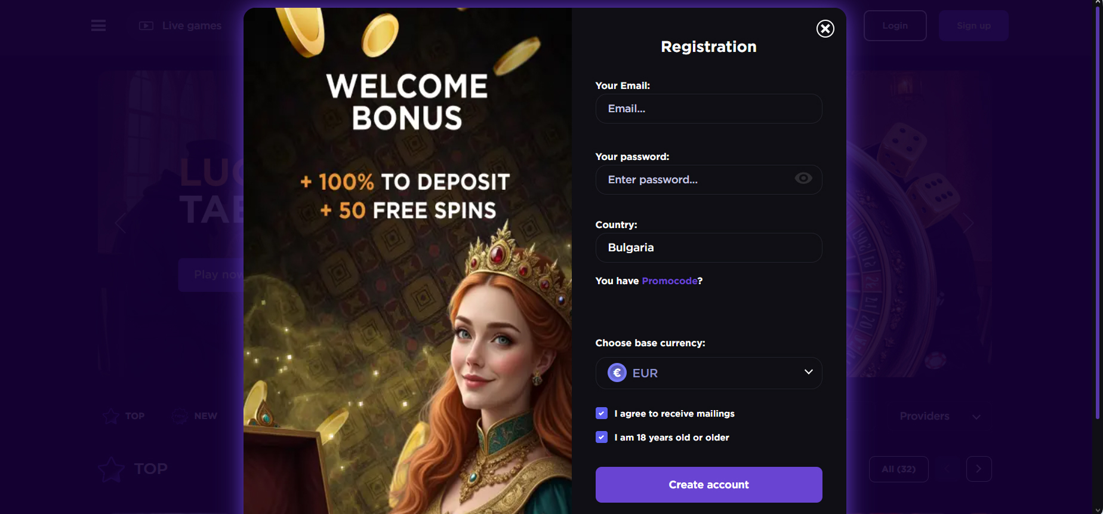Viewport: 1103px width, 514px height.
Task: Click the Euro currency symbol icon
Action: [x=617, y=373]
